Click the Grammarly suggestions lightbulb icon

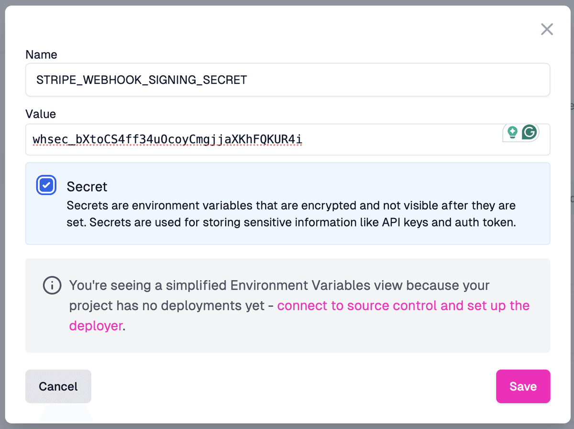click(x=512, y=132)
